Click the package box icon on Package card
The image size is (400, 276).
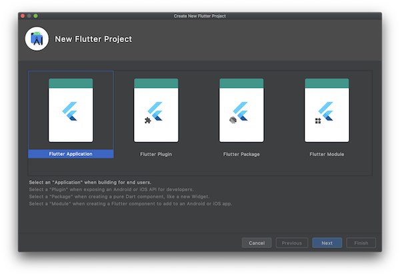[x=233, y=120]
